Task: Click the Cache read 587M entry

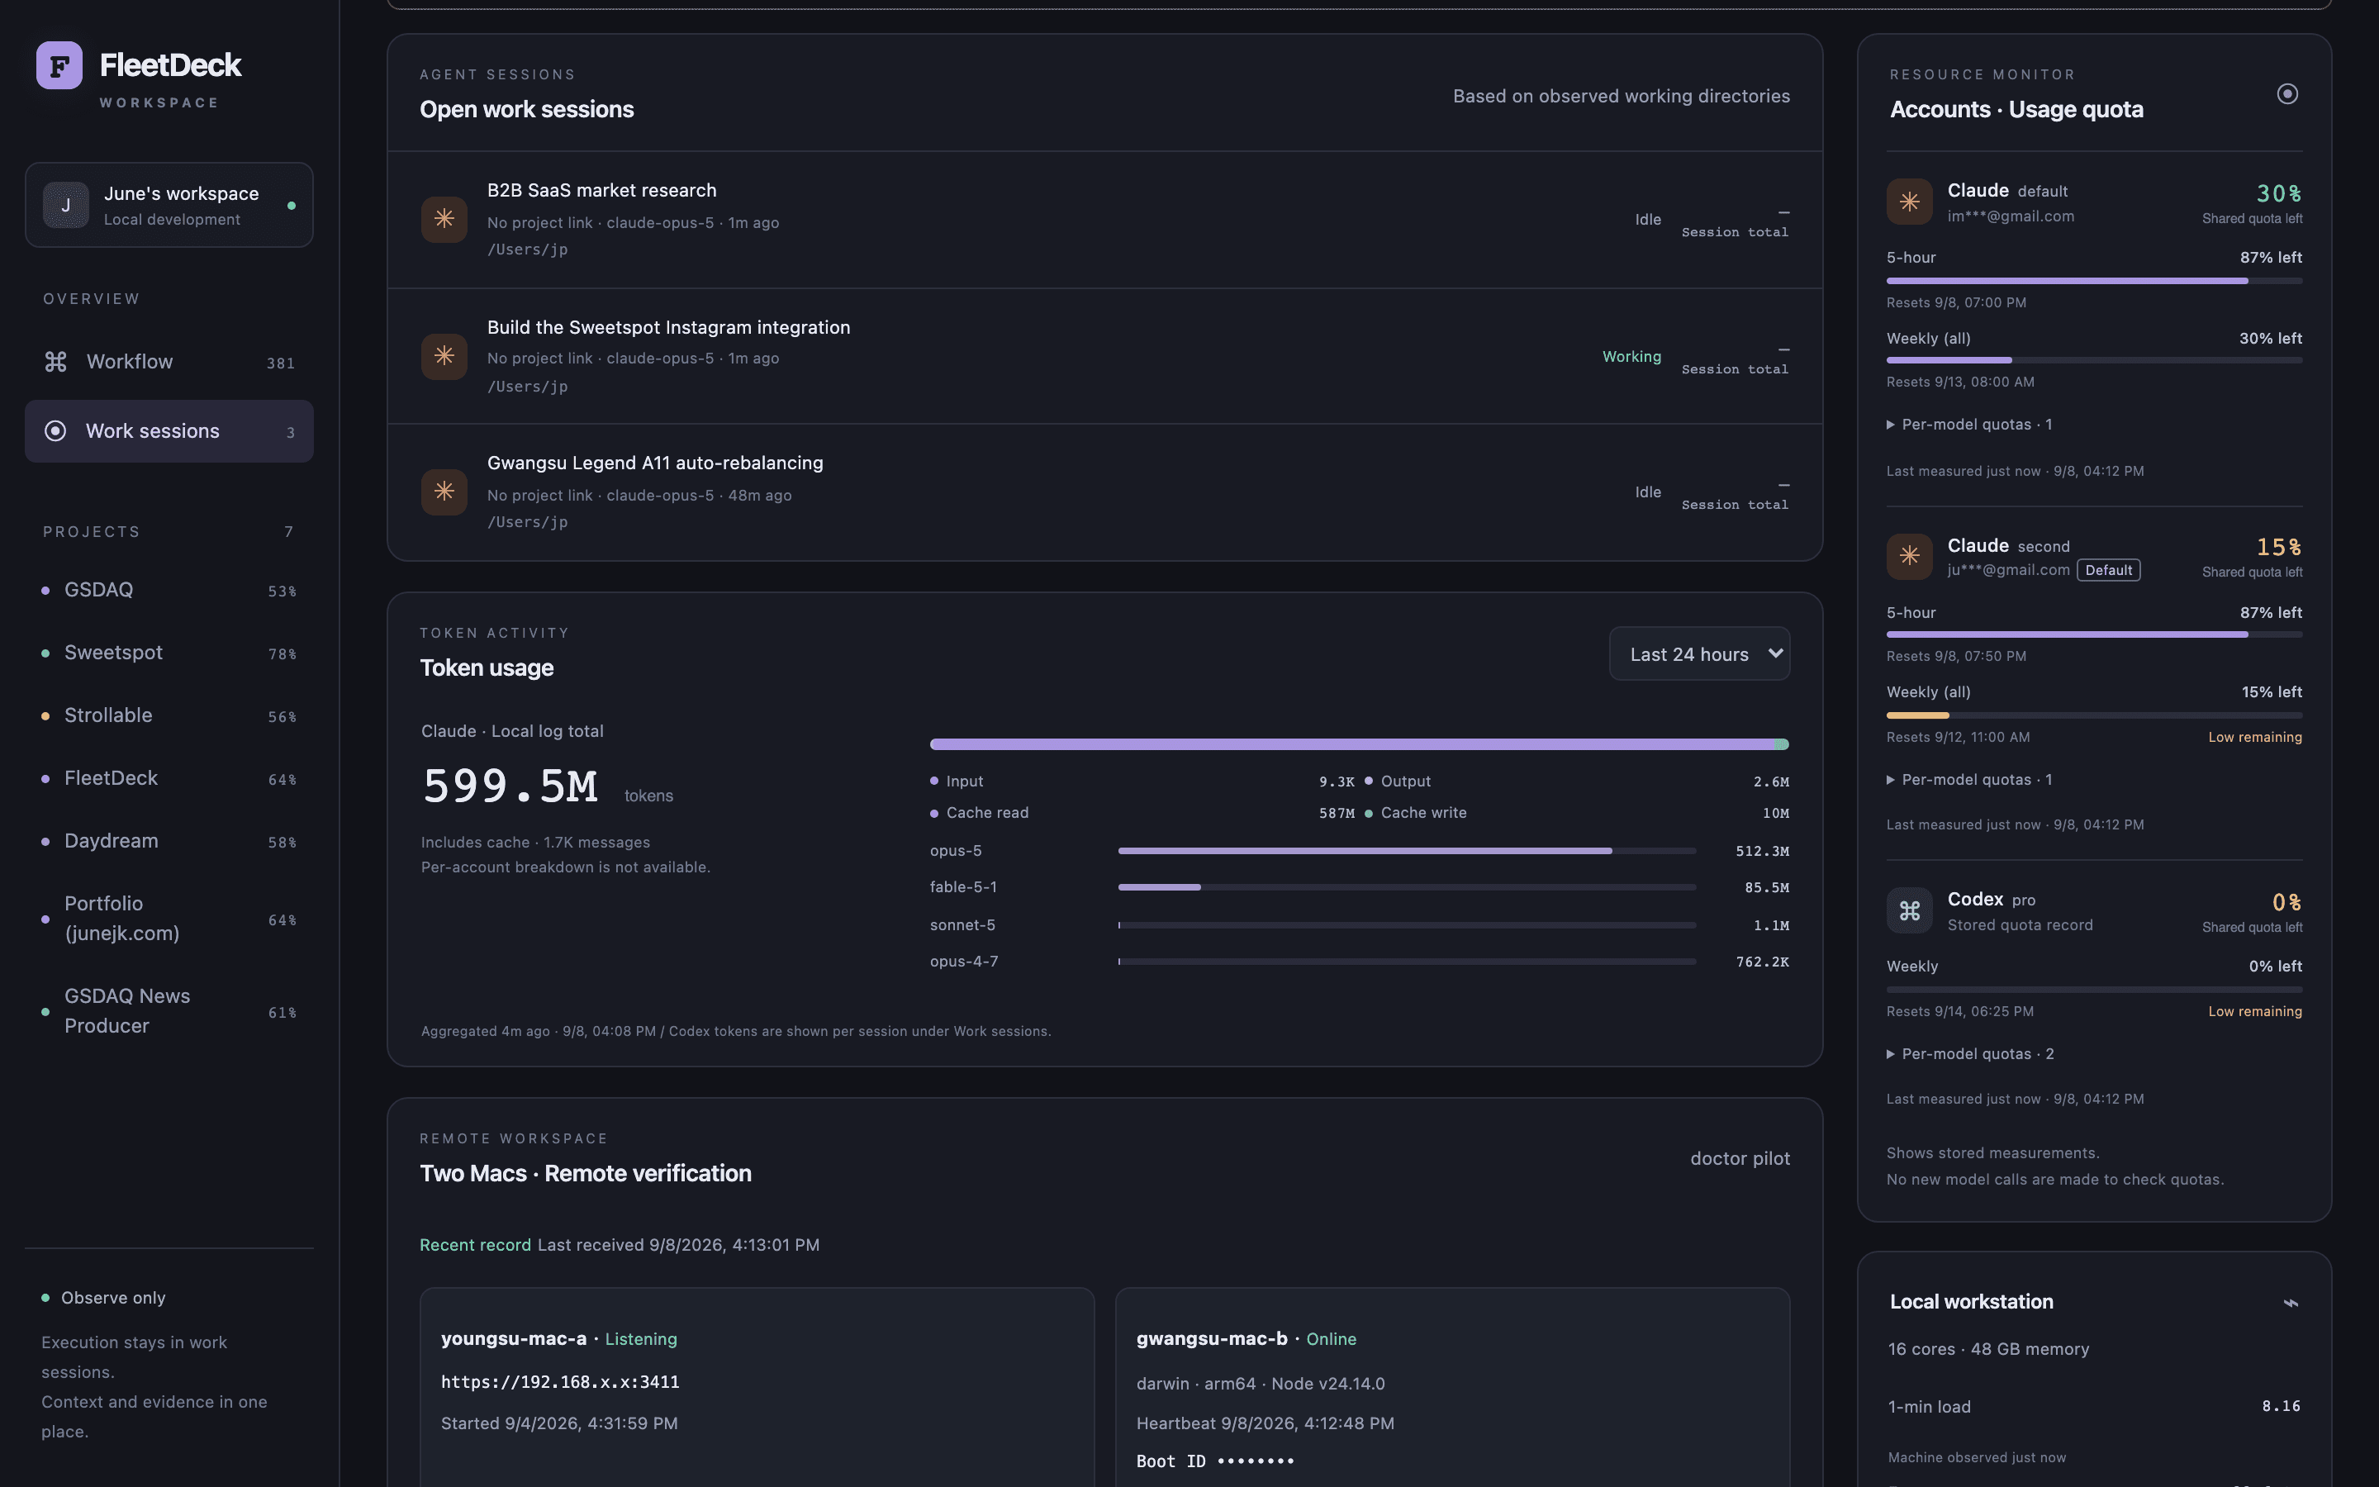Action: pyautogui.click(x=1142, y=814)
